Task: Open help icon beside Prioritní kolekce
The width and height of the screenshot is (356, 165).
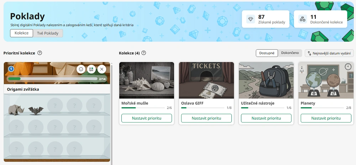Action: click(x=40, y=53)
